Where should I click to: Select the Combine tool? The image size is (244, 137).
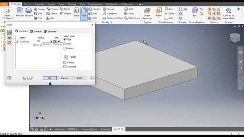pyautogui.click(x=110, y=14)
